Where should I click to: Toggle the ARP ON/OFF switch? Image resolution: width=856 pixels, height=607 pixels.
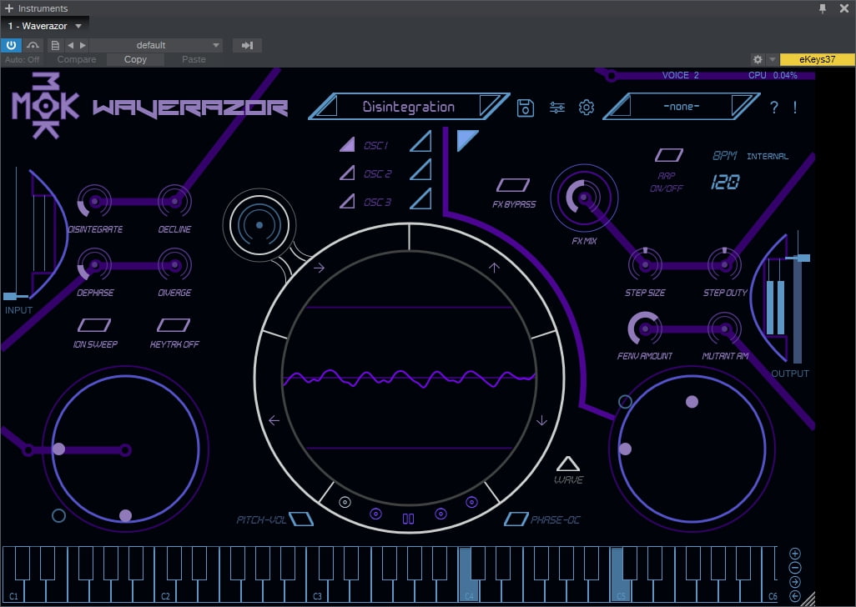[669, 155]
